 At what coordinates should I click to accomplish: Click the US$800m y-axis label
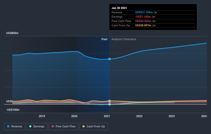(12, 33)
